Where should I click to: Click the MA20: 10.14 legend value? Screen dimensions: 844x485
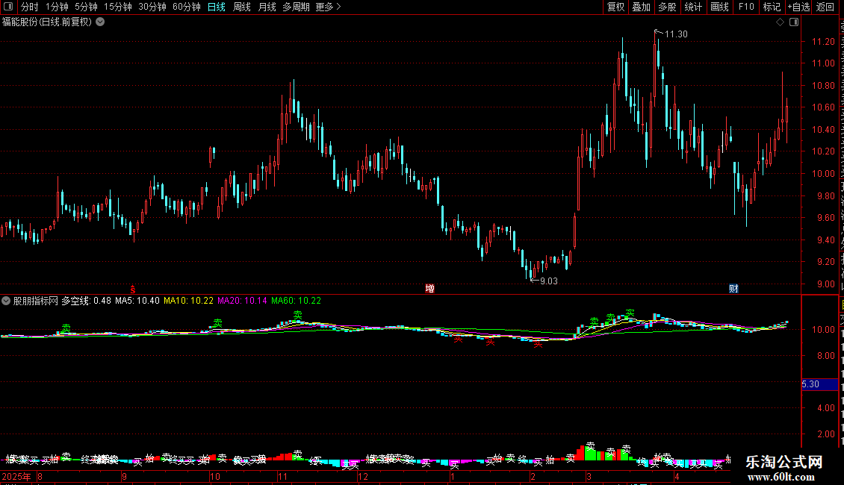(242, 301)
